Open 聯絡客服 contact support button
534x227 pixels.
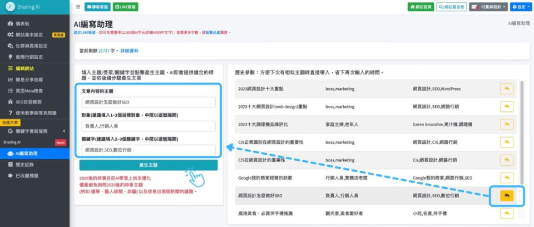coord(97,7)
